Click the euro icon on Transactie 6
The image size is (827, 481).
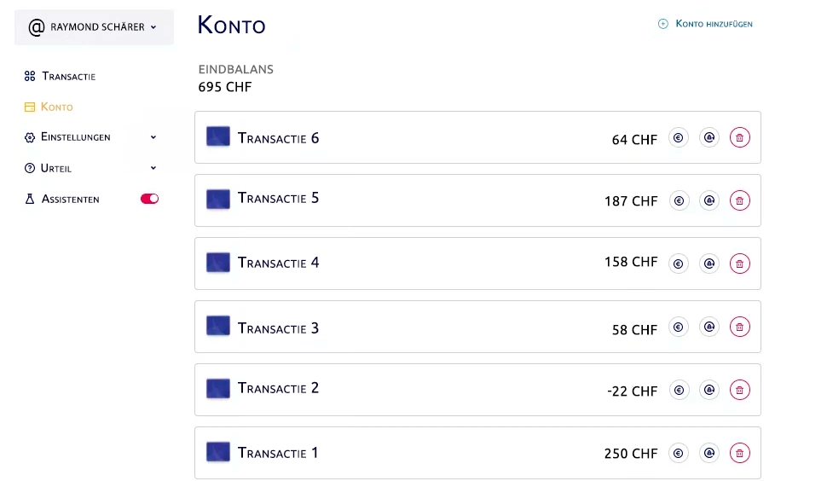tap(679, 137)
